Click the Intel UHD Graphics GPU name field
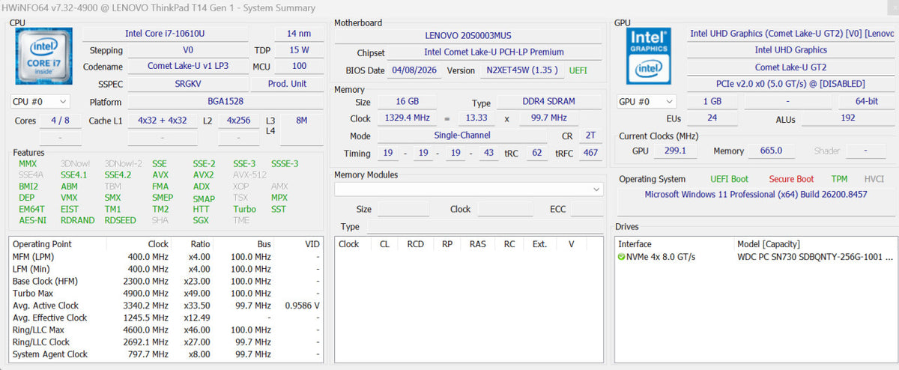The width and height of the screenshot is (899, 370). 790,49
